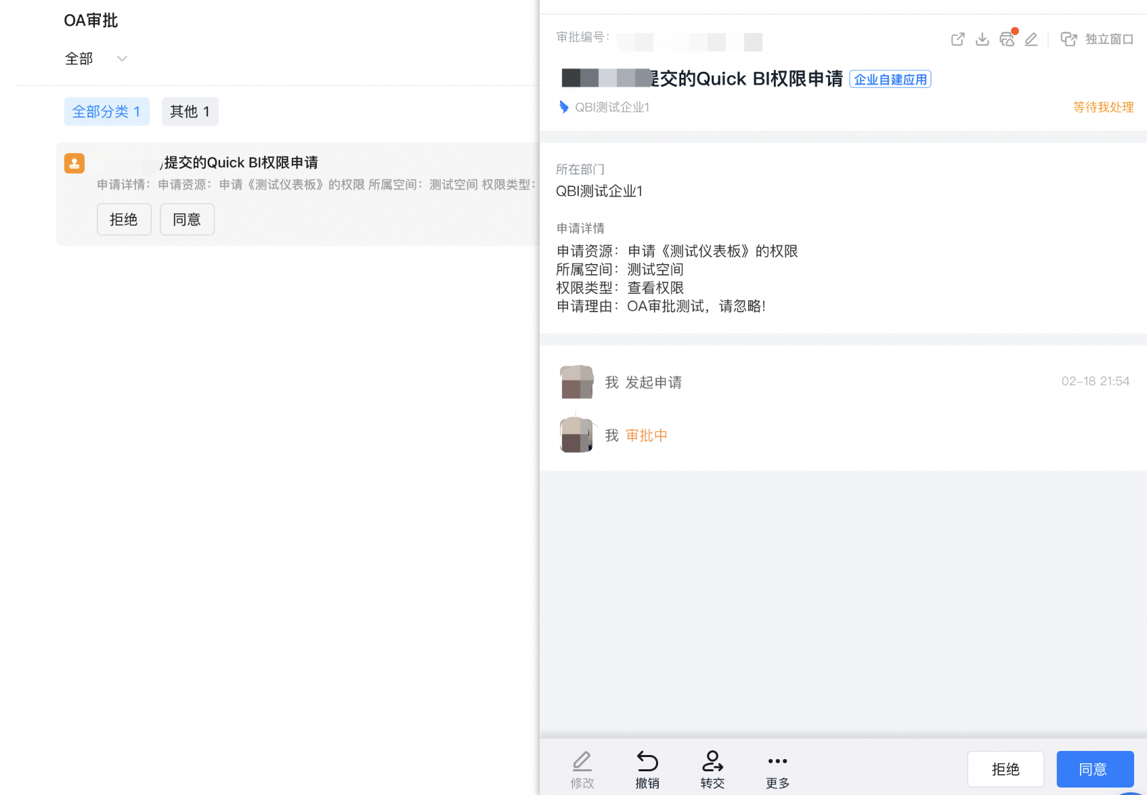Click the timestamp 02-18 21:54

(1096, 381)
